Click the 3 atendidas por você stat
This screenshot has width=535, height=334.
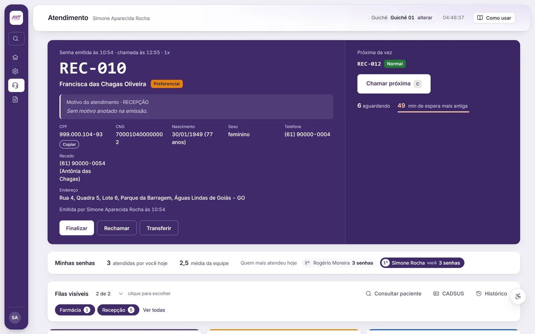[x=137, y=263]
